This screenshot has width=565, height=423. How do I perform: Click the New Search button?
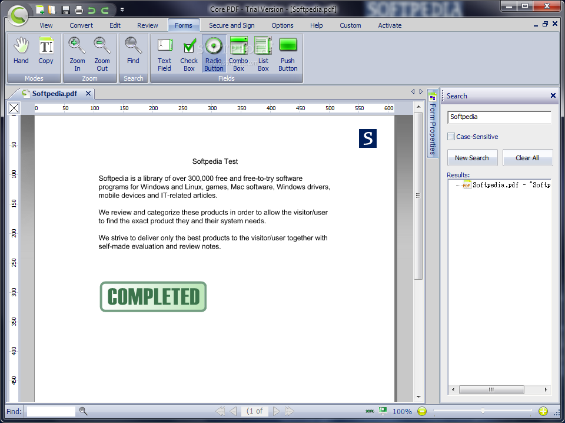(472, 157)
